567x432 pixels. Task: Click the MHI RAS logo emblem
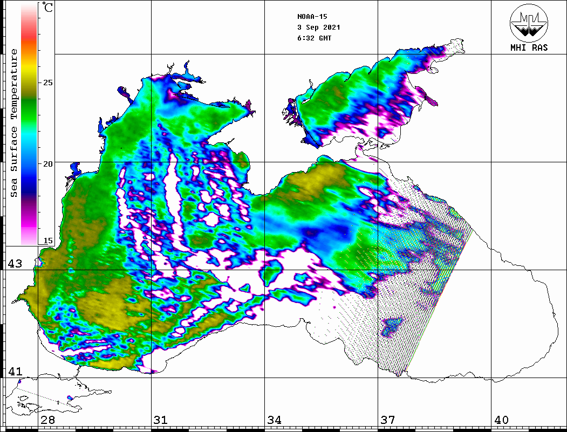click(529, 23)
